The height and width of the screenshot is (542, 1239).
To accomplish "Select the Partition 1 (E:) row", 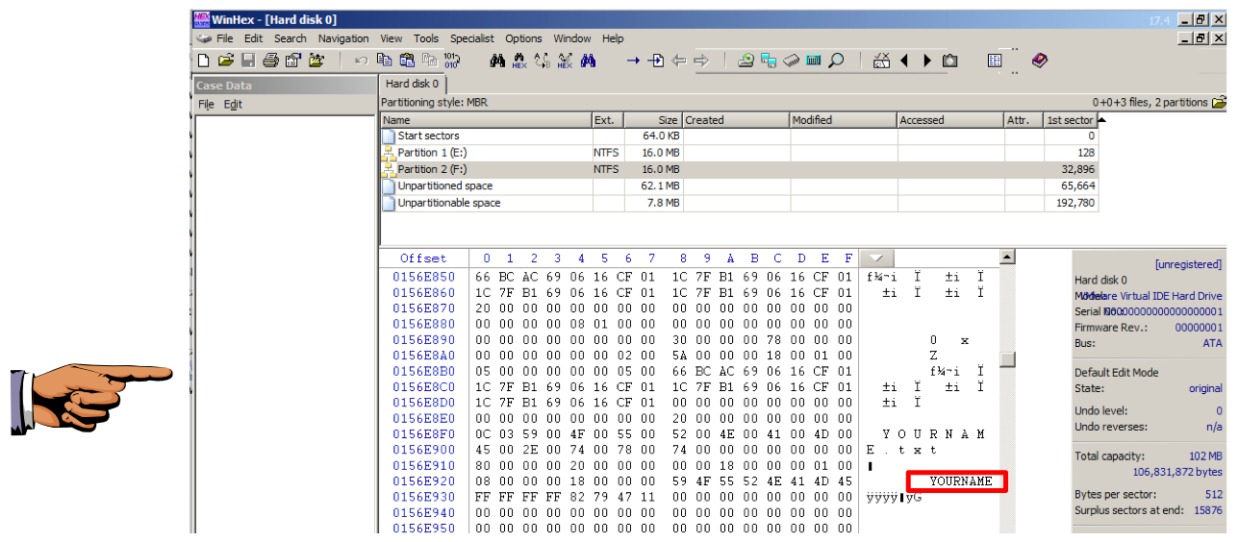I will click(432, 153).
